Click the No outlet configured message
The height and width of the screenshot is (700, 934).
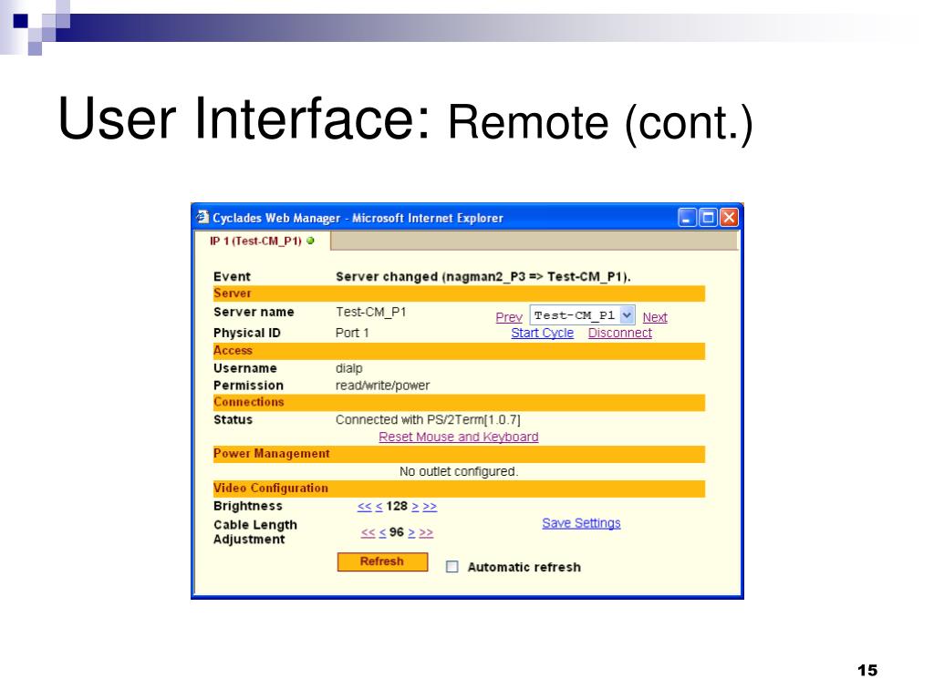[459, 471]
